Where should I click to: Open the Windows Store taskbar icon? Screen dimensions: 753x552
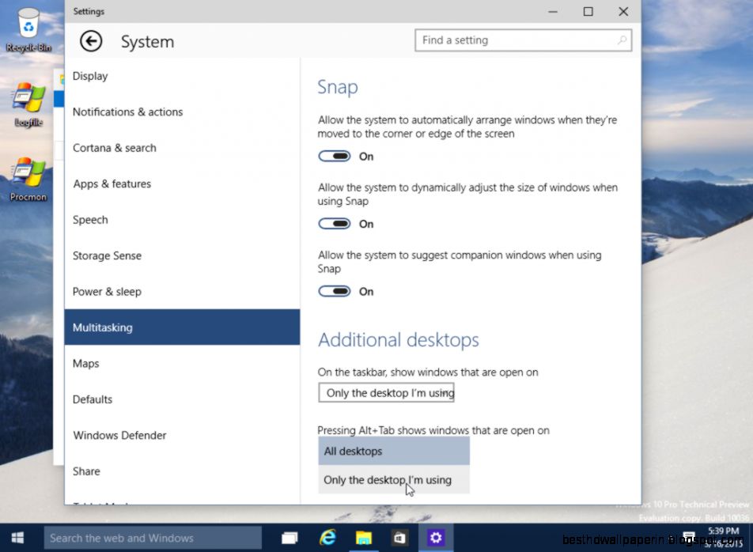[x=399, y=537]
